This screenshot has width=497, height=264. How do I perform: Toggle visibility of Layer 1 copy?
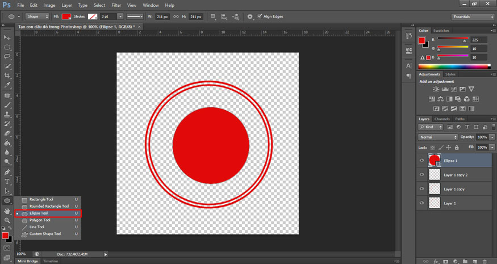(x=422, y=189)
